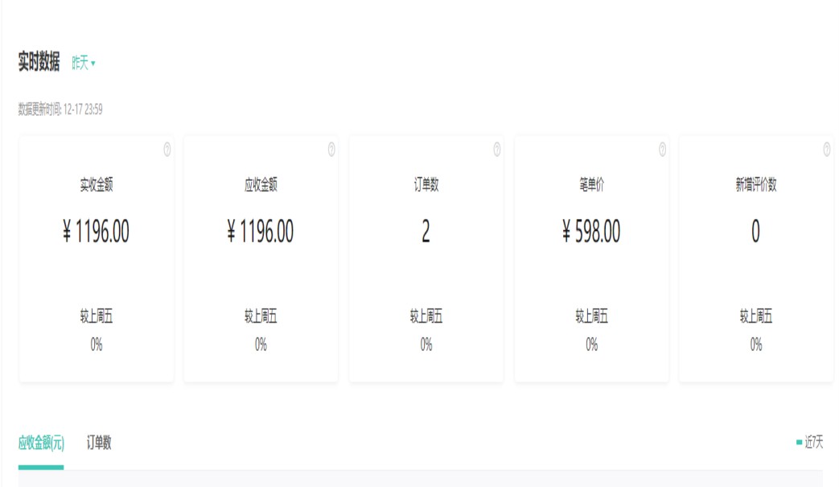
Task: Click the order count value 2
Action: [x=426, y=233]
